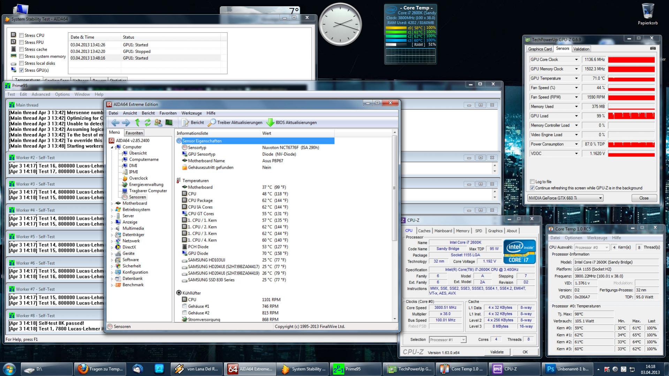Switch to Graphics Card tab in GPU-Z
Image resolution: width=669 pixels, height=376 pixels.
coord(540,49)
